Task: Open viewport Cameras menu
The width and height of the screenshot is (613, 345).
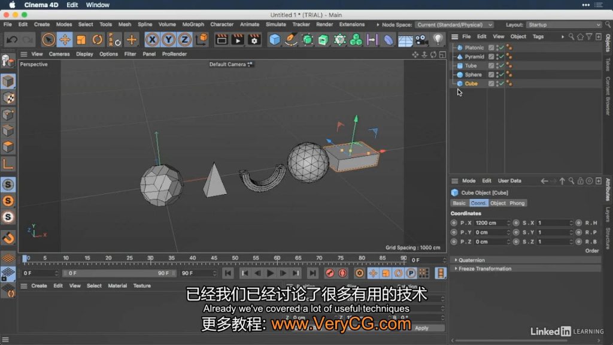Action: pos(59,54)
